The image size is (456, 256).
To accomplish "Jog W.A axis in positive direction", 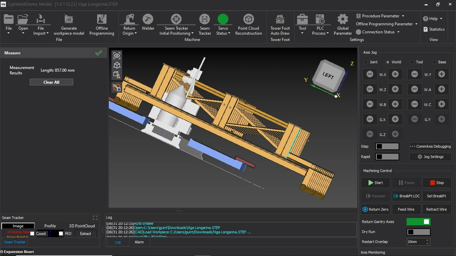I will click(x=442, y=89).
